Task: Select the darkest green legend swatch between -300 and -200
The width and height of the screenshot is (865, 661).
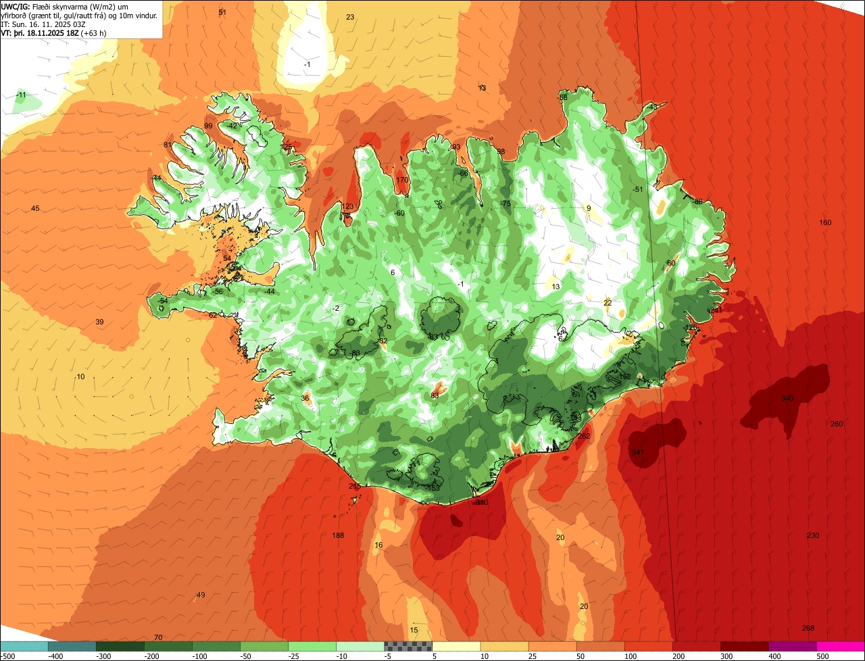Action: pyautogui.click(x=120, y=646)
